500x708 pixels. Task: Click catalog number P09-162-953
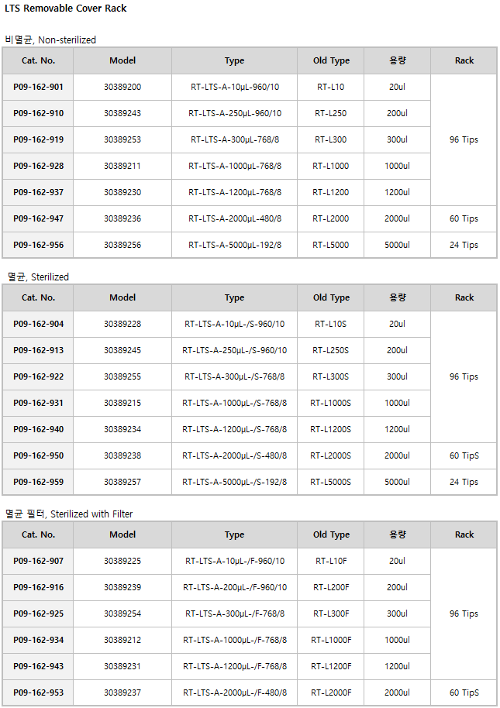click(39, 693)
